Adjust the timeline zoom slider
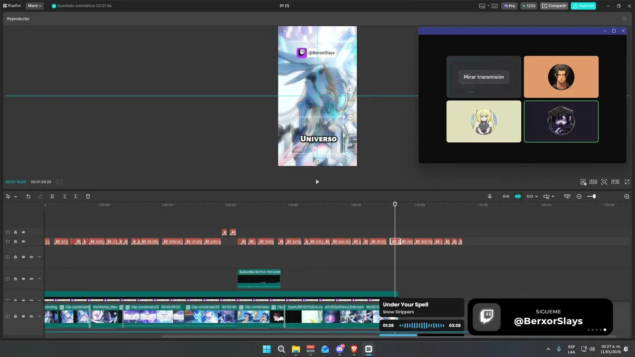Image resolution: width=635 pixels, height=357 pixels. pyautogui.click(x=593, y=196)
